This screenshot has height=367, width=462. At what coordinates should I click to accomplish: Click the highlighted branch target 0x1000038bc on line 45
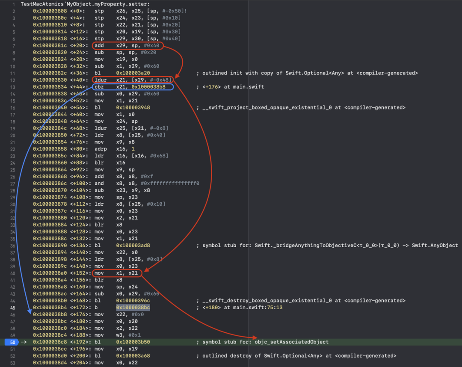[133, 308]
